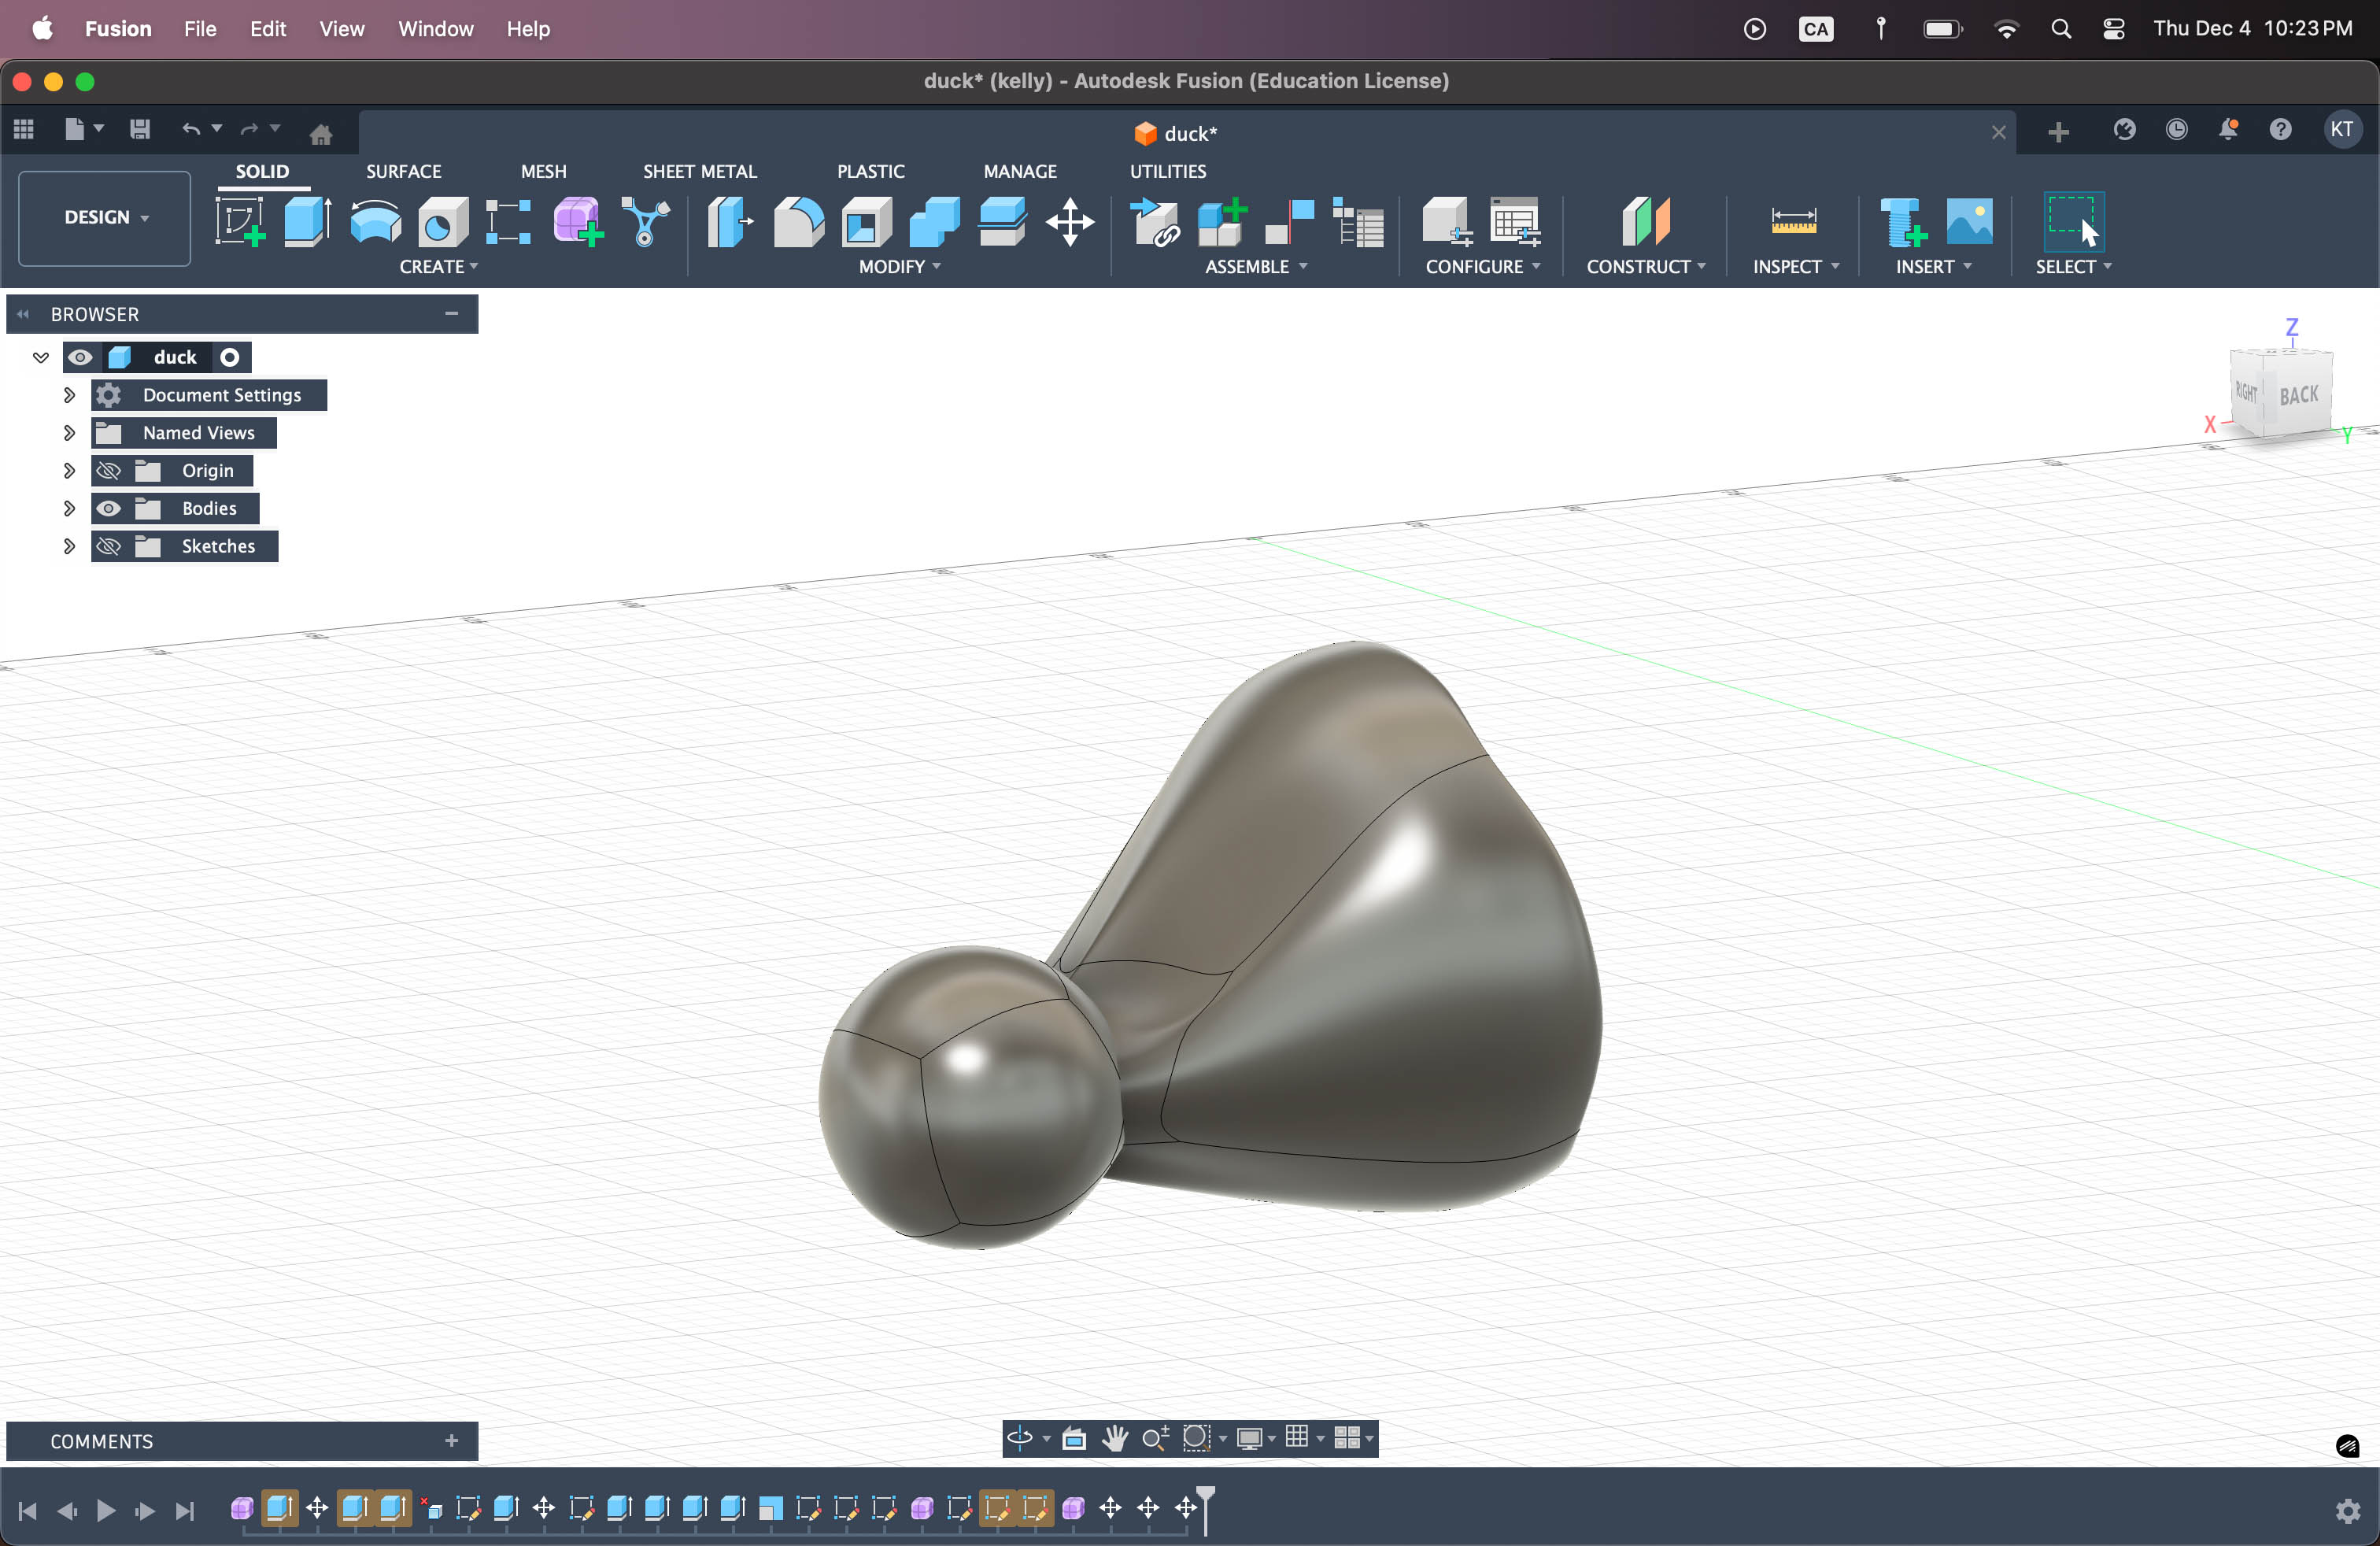Switch to the SURFACE tab
Image resolution: width=2380 pixels, height=1546 pixels.
pos(403,171)
